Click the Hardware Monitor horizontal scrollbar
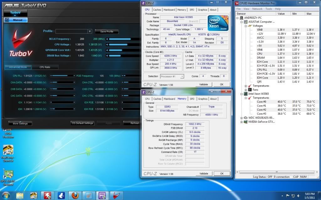This screenshot has height=200, width=321. (277, 172)
